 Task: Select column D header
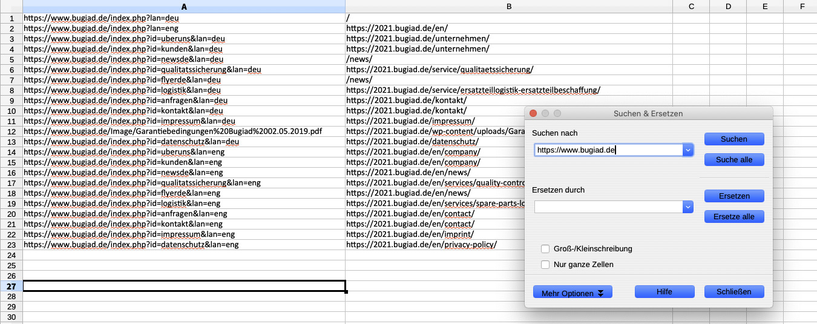tap(728, 7)
